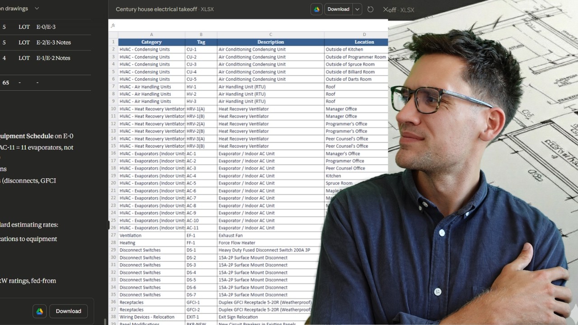Viewport: 578px width, 325px height.
Task: Close the XLSX preview with the X icon
Action: (x=386, y=9)
